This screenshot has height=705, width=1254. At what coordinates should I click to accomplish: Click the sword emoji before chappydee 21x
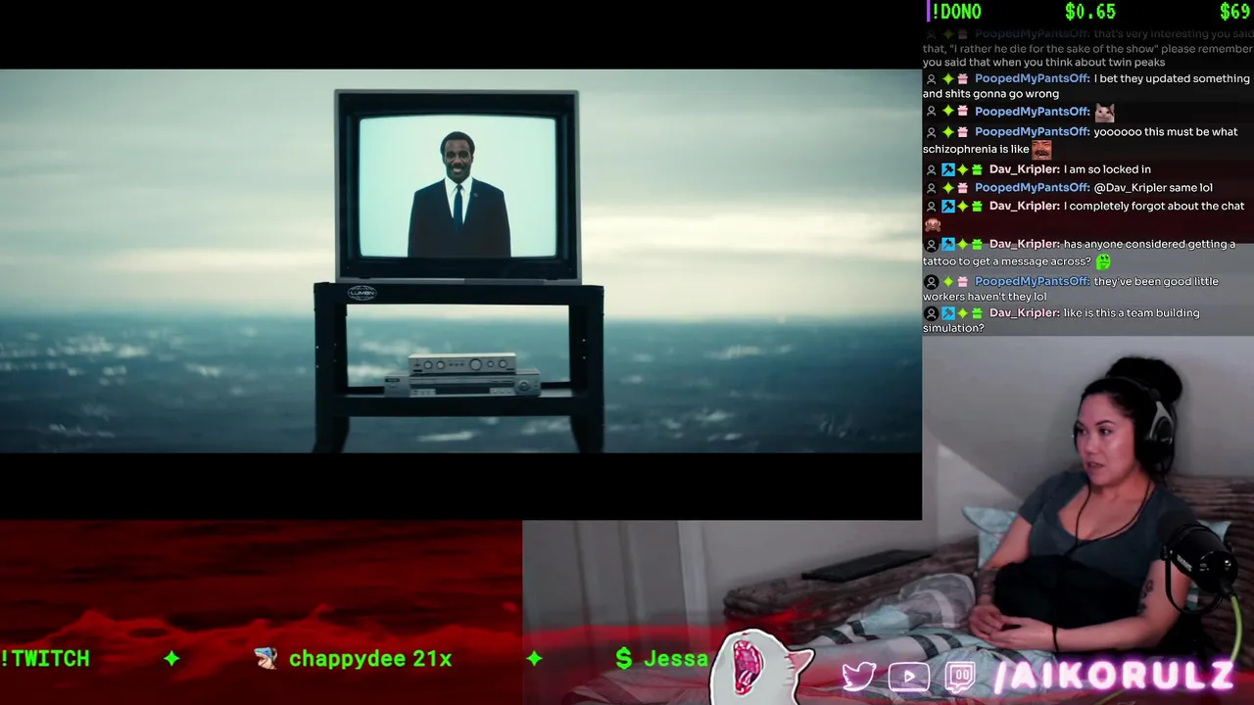pos(265,659)
